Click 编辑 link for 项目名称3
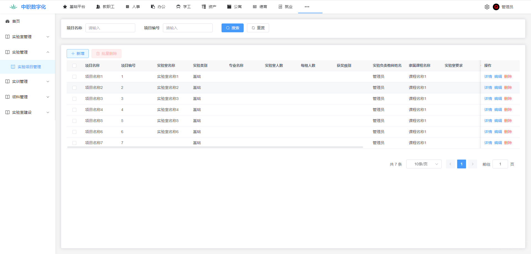Image resolution: width=531 pixels, height=254 pixels. pos(498,99)
